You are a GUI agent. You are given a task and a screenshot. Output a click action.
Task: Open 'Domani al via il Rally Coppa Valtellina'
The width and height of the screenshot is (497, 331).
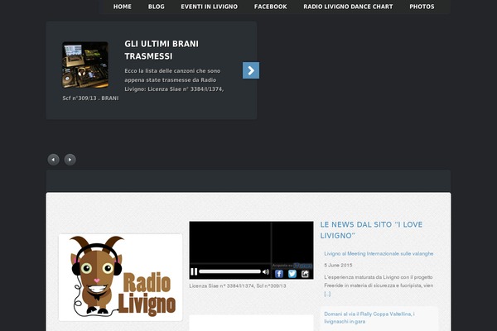click(x=369, y=318)
